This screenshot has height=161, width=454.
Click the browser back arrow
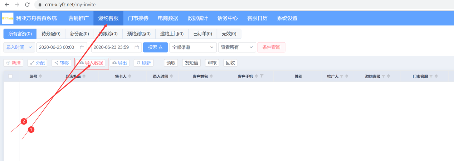tap(6, 5)
